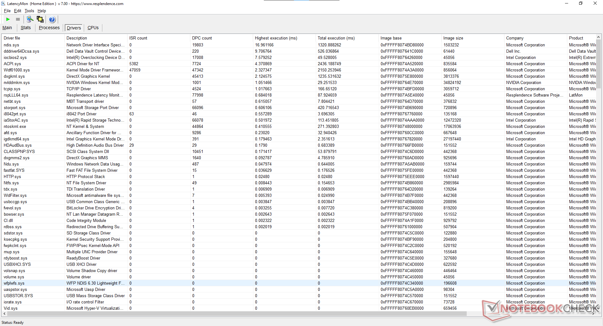
Task: Select the wfplwfs.sys row
Action: click(299, 283)
